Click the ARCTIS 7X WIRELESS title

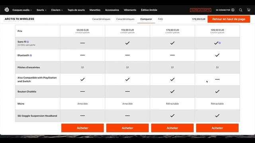click(20, 19)
